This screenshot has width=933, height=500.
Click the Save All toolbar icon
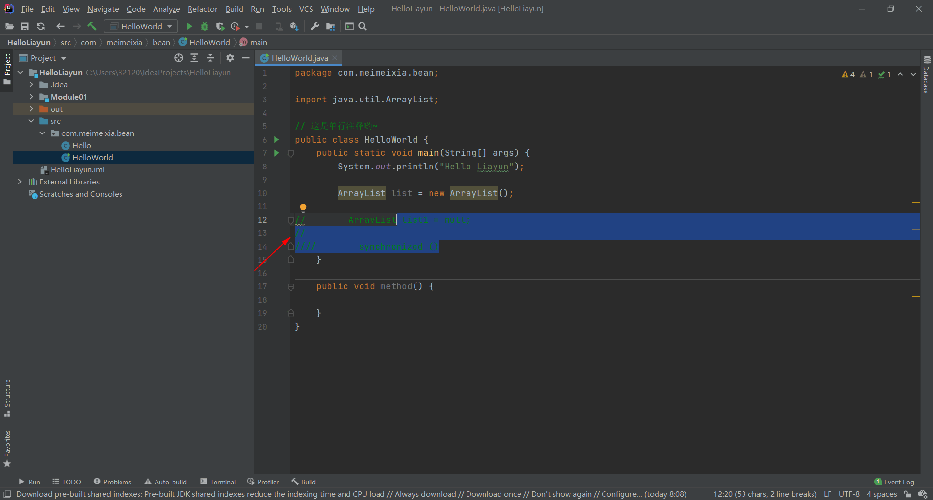[25, 26]
